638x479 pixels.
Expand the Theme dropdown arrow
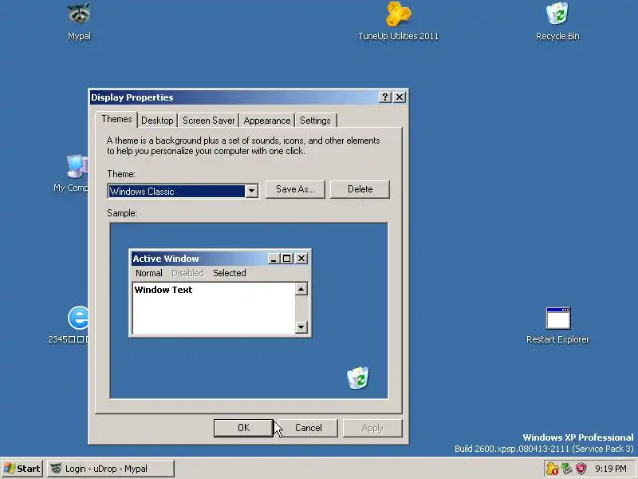pos(251,191)
